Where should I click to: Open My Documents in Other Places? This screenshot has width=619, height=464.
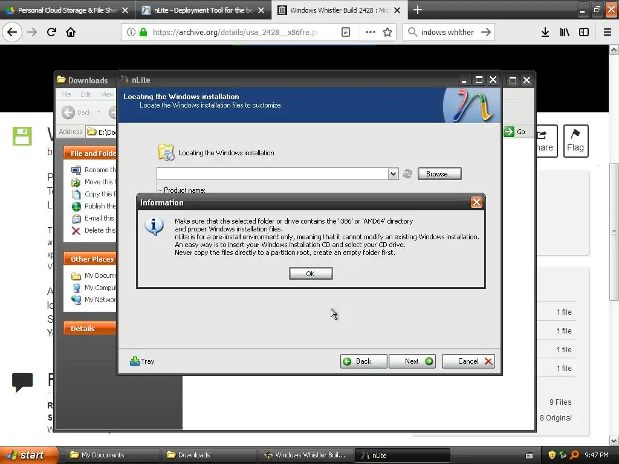coord(94,275)
